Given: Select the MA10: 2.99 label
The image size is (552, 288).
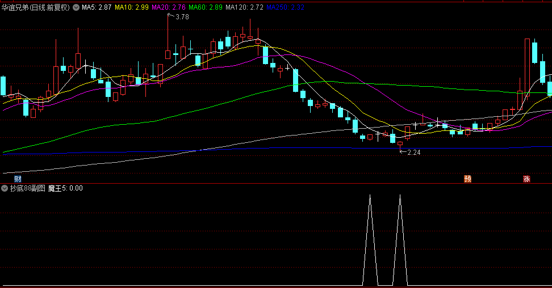Looking at the screenshot, I should [132, 7].
